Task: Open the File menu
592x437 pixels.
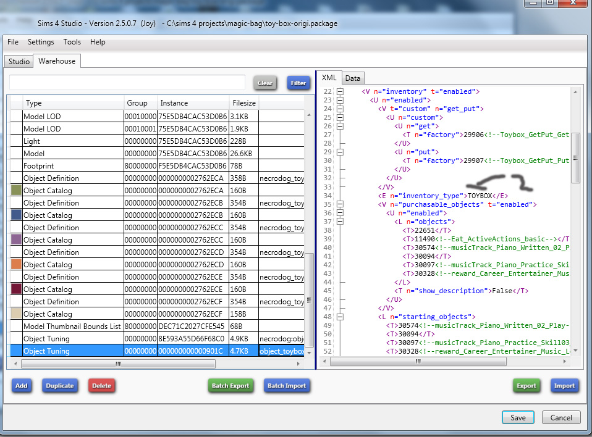Action: tap(12, 42)
